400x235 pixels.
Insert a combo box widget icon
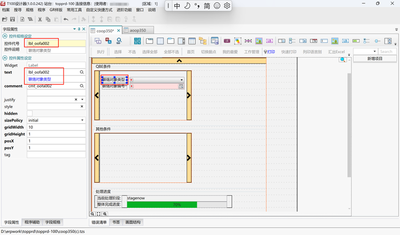pyautogui.click(x=303, y=41)
